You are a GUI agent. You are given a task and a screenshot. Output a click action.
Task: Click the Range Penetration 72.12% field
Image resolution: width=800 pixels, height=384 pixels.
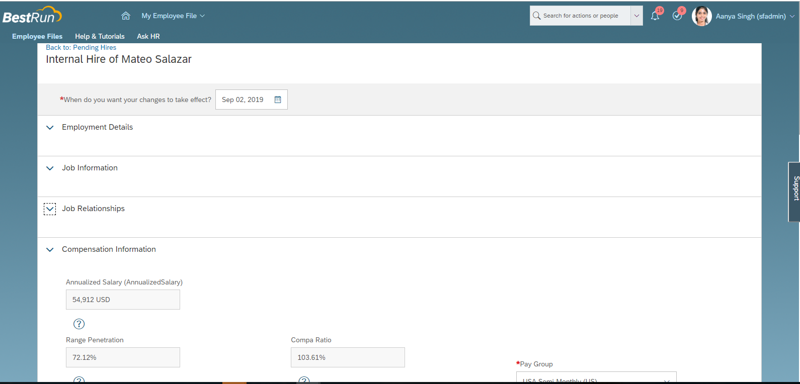click(123, 357)
